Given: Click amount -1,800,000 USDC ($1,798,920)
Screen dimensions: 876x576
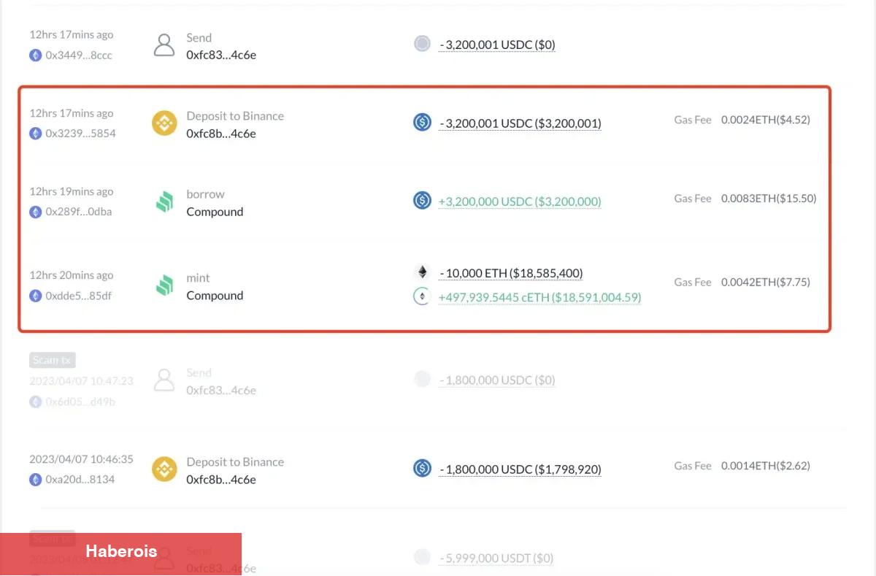Looking at the screenshot, I should click(x=520, y=469).
